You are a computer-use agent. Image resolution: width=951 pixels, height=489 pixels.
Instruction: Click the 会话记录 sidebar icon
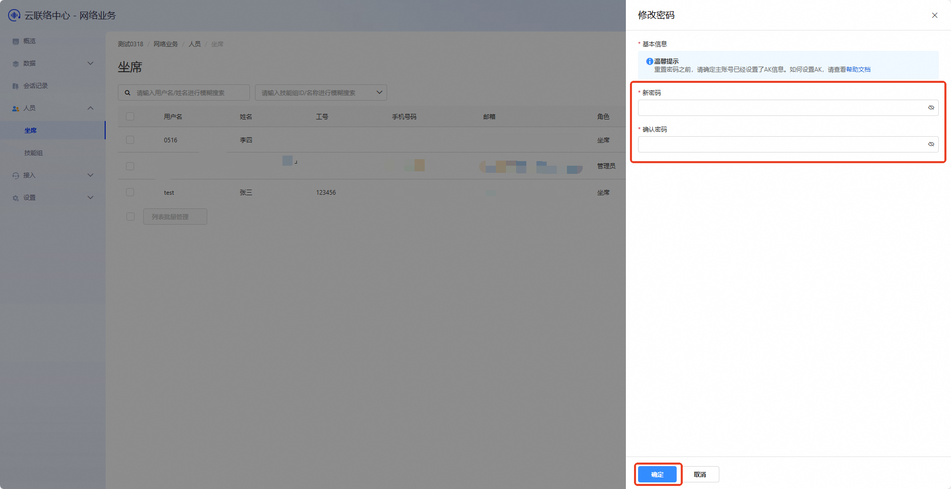(16, 86)
